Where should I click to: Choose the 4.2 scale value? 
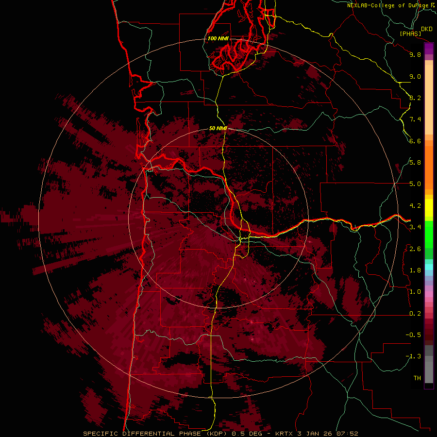[x=415, y=206]
